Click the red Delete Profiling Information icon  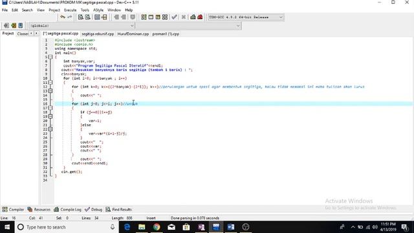pyautogui.click(x=200, y=17)
